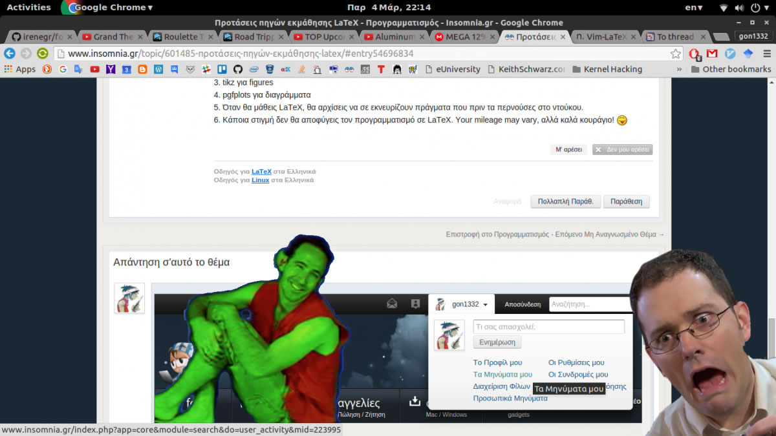
Task: Open the Linux guide link in signature
Action: click(x=260, y=180)
